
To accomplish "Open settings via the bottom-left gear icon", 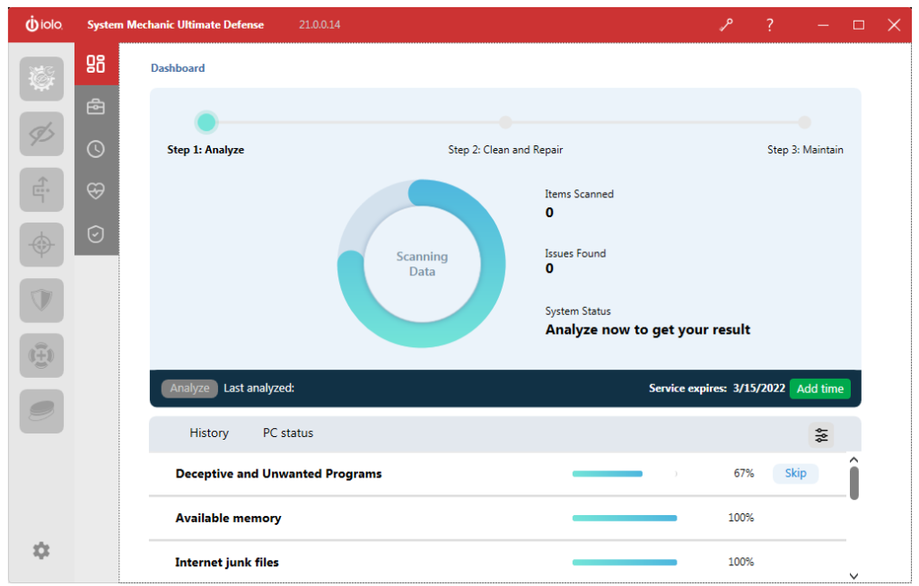I will (x=41, y=551).
